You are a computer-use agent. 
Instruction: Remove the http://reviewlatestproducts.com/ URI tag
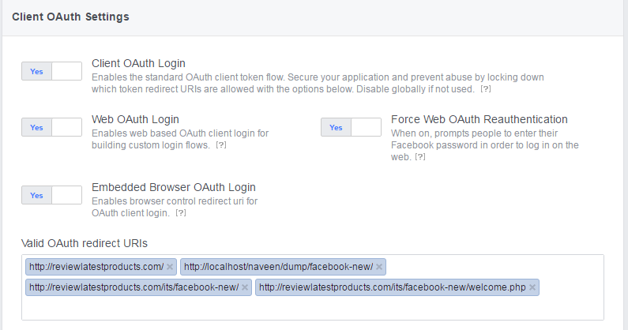tap(170, 267)
